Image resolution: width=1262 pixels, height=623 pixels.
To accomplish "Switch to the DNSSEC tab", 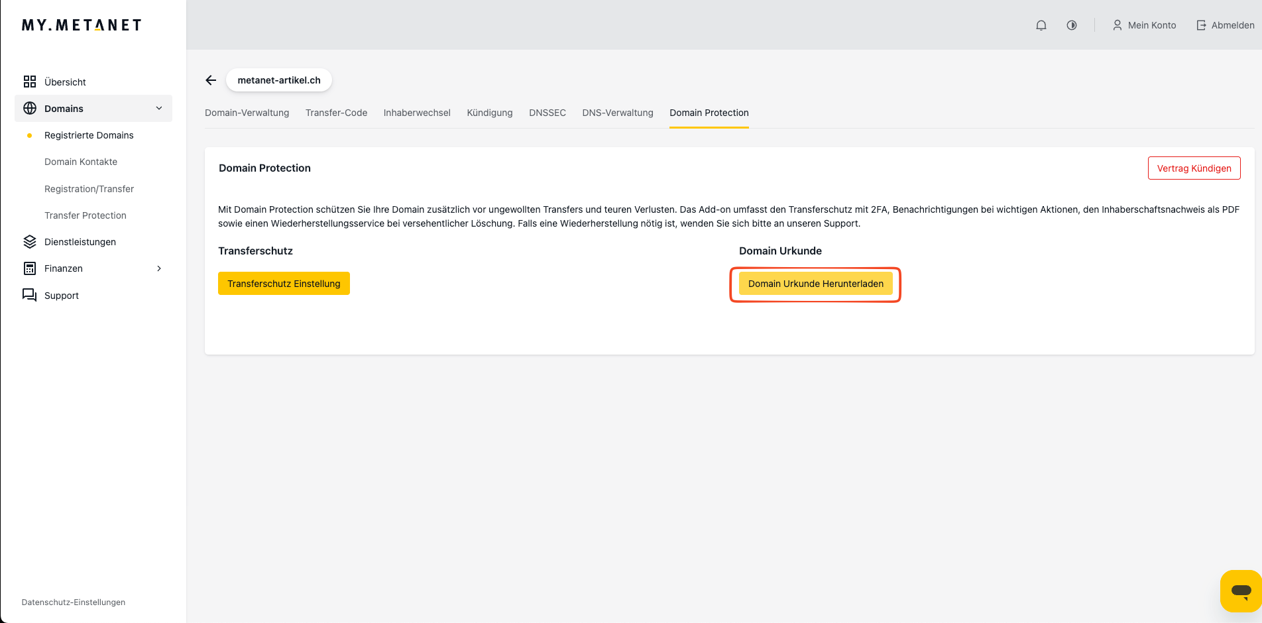I will [x=547, y=113].
